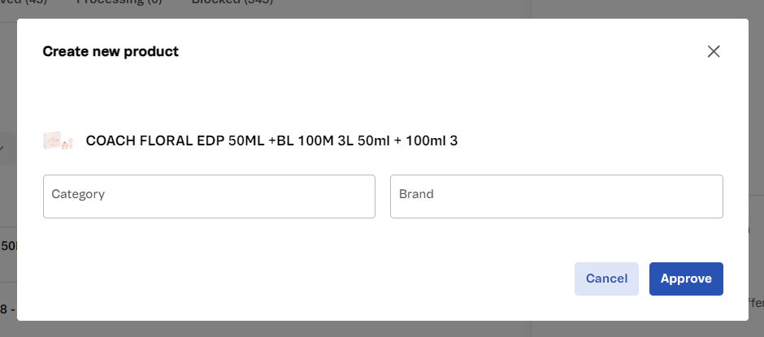This screenshot has width=764, height=337.
Task: Click the COACH FLORAL gift set thumbnail
Action: click(58, 140)
